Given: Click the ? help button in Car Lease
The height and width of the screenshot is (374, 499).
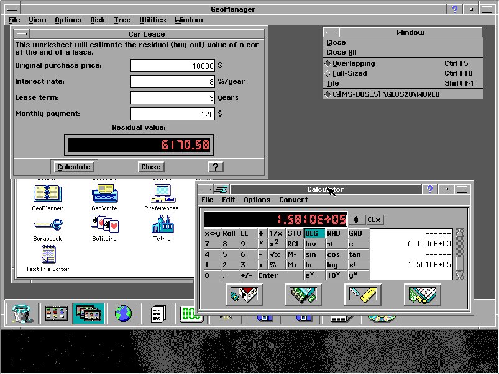Looking at the screenshot, I should click(x=216, y=167).
